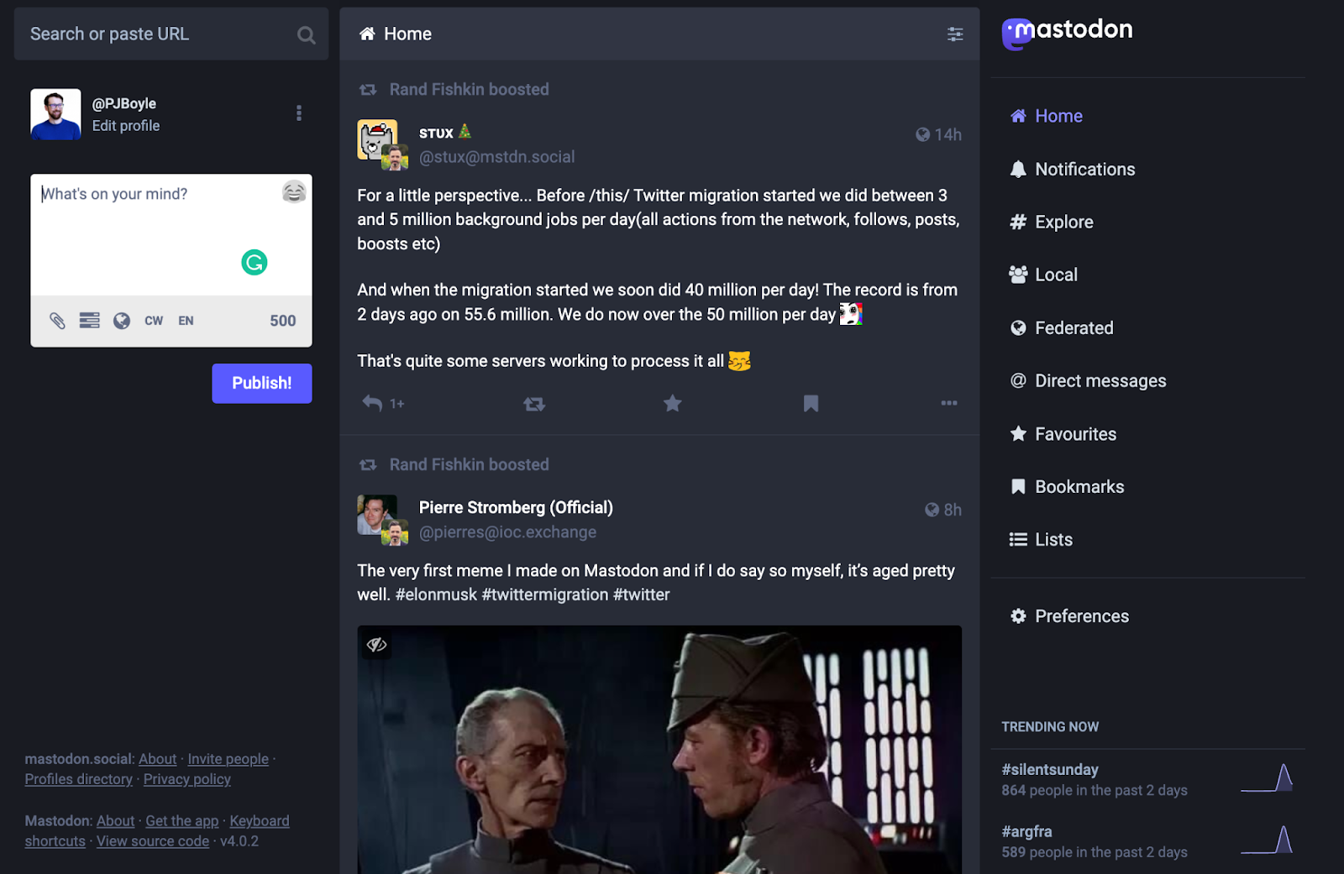Click Invite people link
The height and width of the screenshot is (874, 1344).
[228, 759]
